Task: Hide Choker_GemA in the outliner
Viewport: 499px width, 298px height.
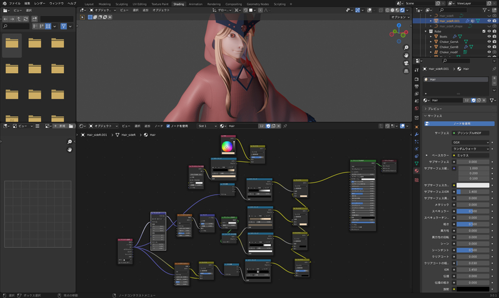Action: tap(489, 42)
